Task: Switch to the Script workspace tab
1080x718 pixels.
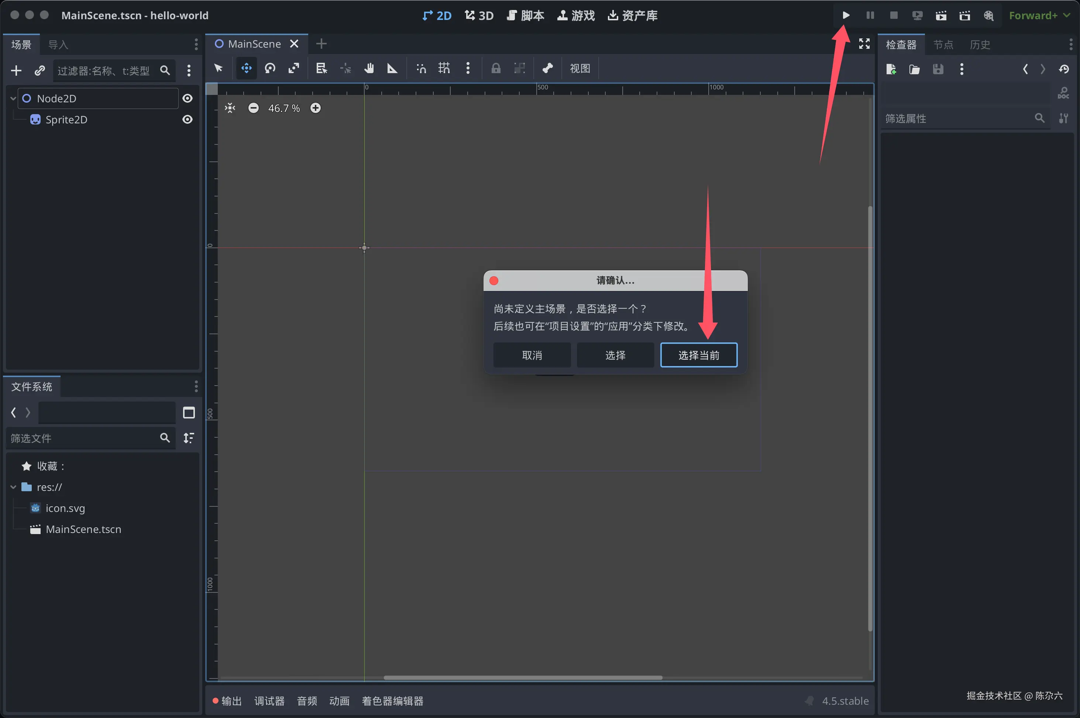Action: coord(525,16)
